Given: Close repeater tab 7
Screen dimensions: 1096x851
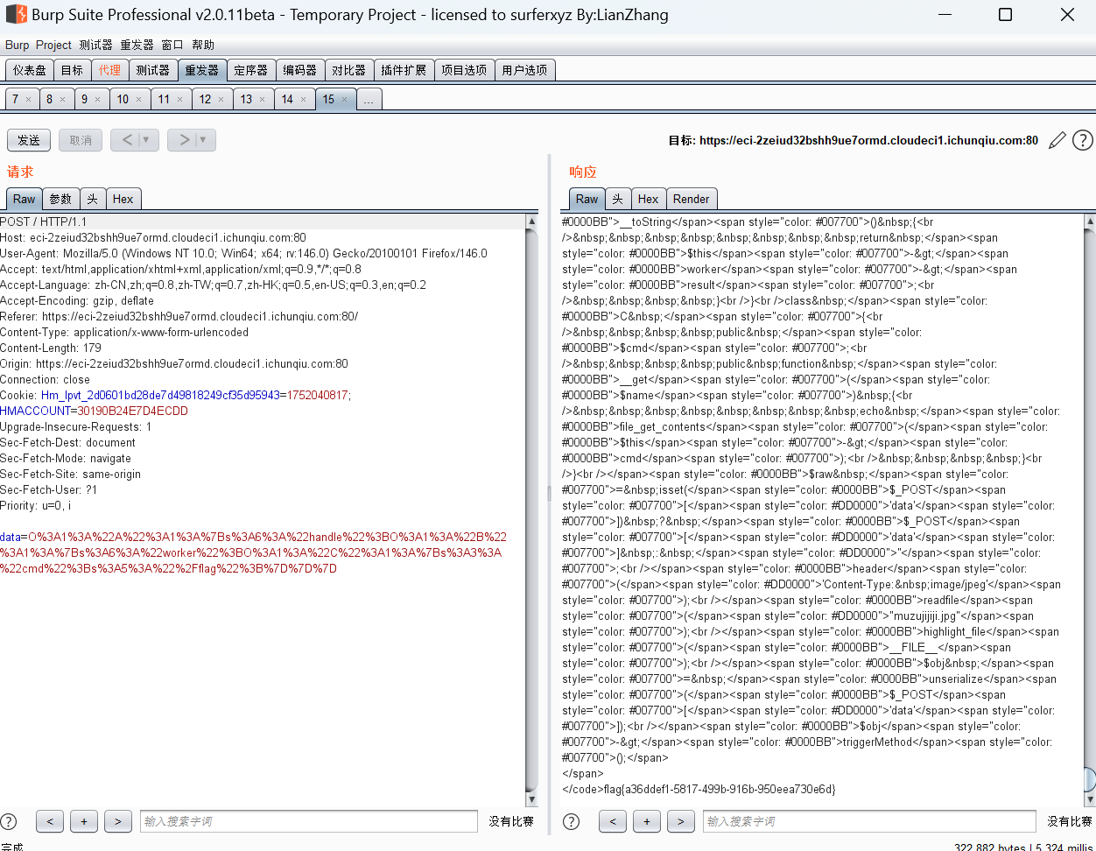Looking at the screenshot, I should click(x=28, y=100).
